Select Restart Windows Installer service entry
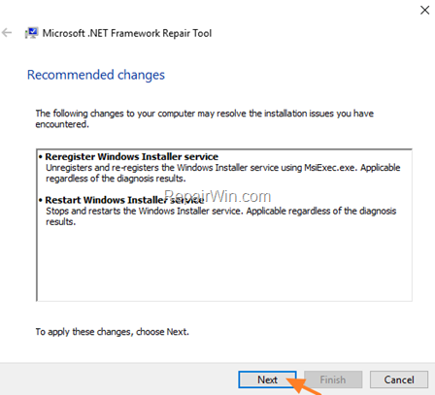The height and width of the screenshot is (395, 435). pyautogui.click(x=124, y=200)
